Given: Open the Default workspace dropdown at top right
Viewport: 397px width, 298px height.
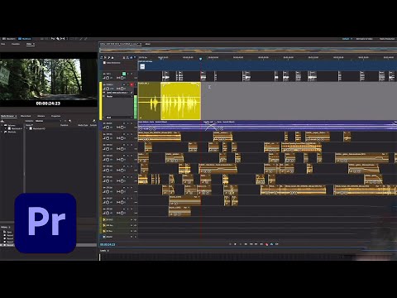Looking at the screenshot, I should tap(347, 39).
